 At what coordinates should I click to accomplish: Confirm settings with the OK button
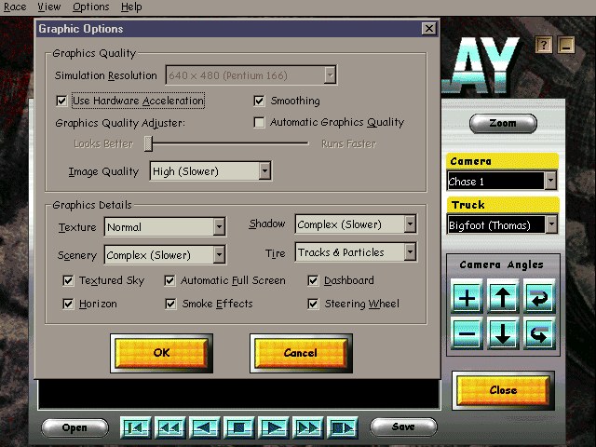click(x=161, y=353)
